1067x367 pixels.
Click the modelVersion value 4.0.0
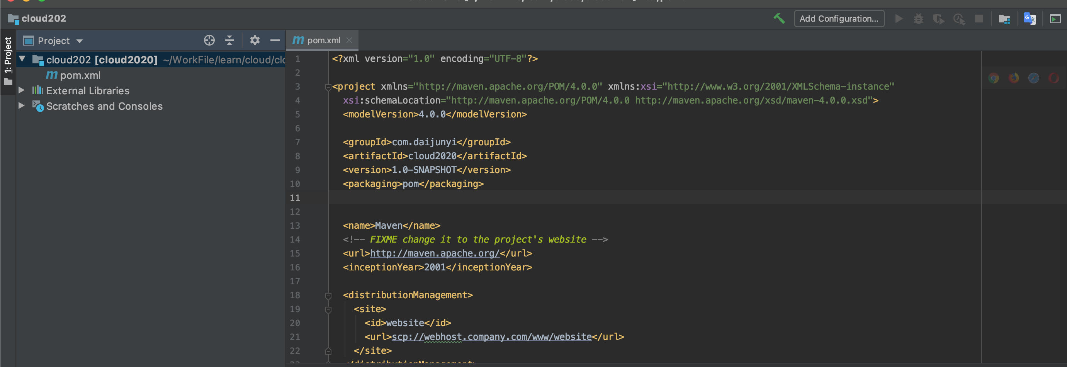[432, 114]
